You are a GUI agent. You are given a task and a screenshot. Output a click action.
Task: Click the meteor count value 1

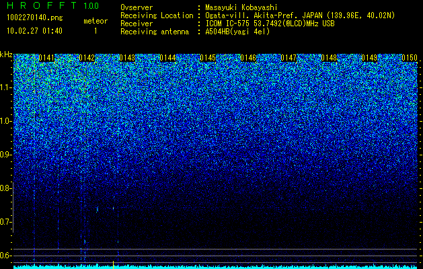[95, 31]
